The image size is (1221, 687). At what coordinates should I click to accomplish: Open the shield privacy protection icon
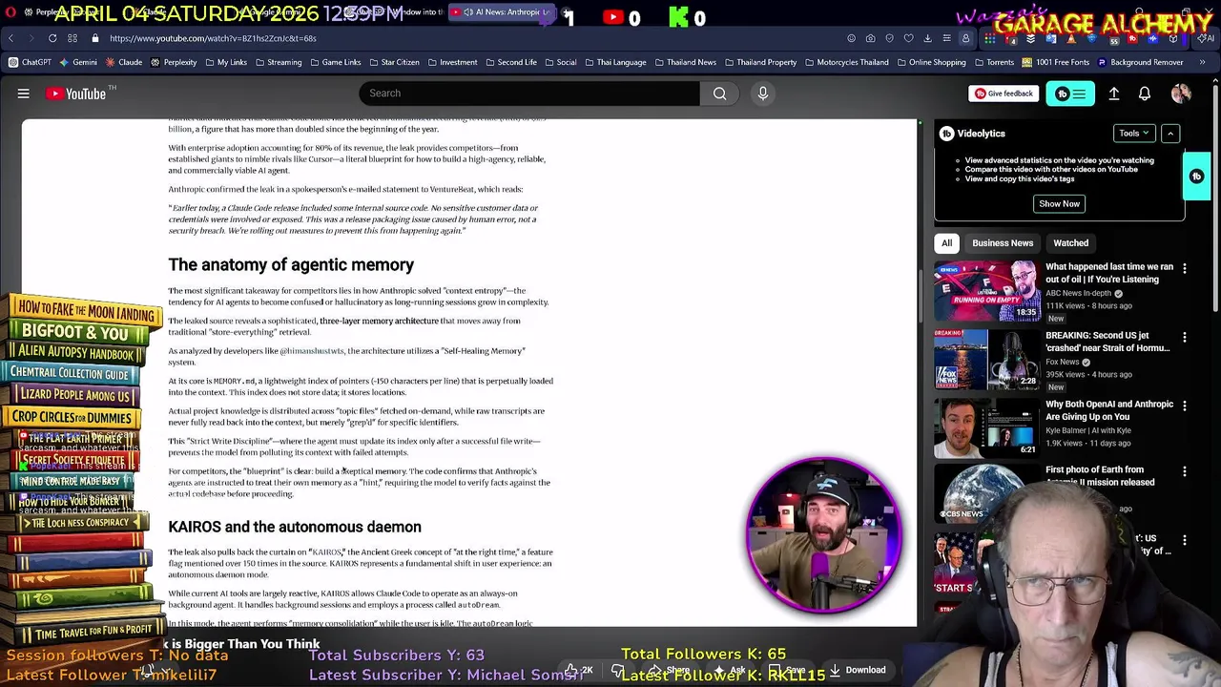tap(889, 38)
